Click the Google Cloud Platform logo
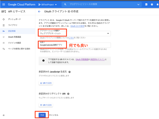Screen dimensions: 159x119 (22, 4)
